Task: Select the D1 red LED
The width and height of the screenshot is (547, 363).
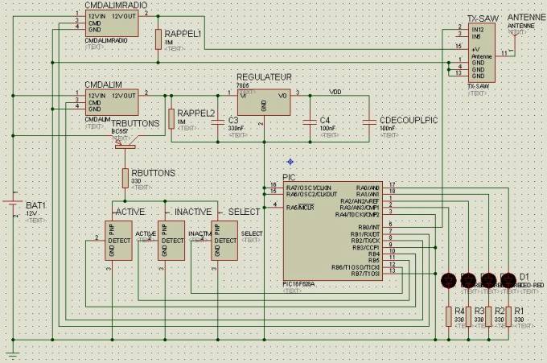Action: [x=508, y=280]
